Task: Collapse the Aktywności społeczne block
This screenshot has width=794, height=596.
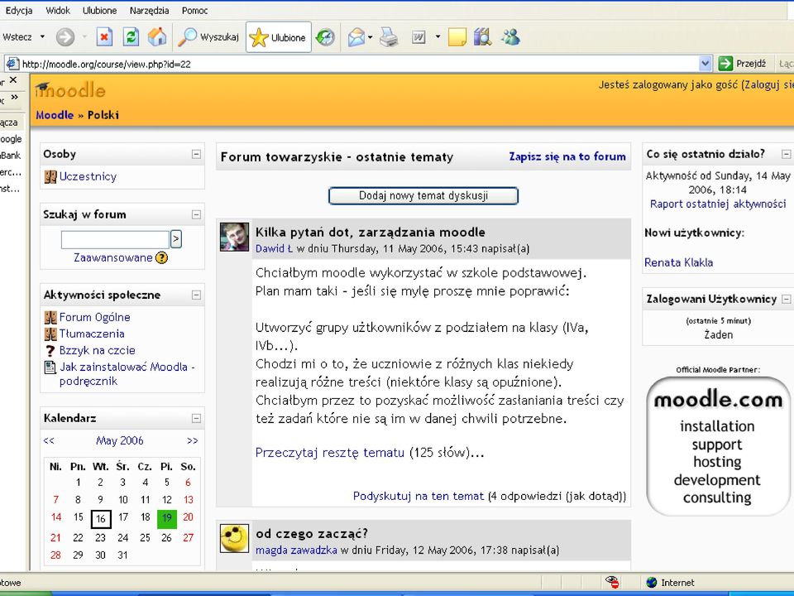Action: tap(197, 295)
